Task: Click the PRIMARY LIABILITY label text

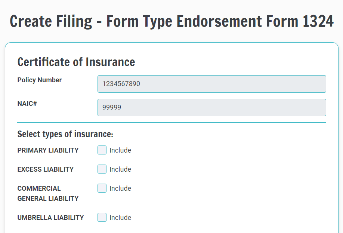Action: [48, 150]
